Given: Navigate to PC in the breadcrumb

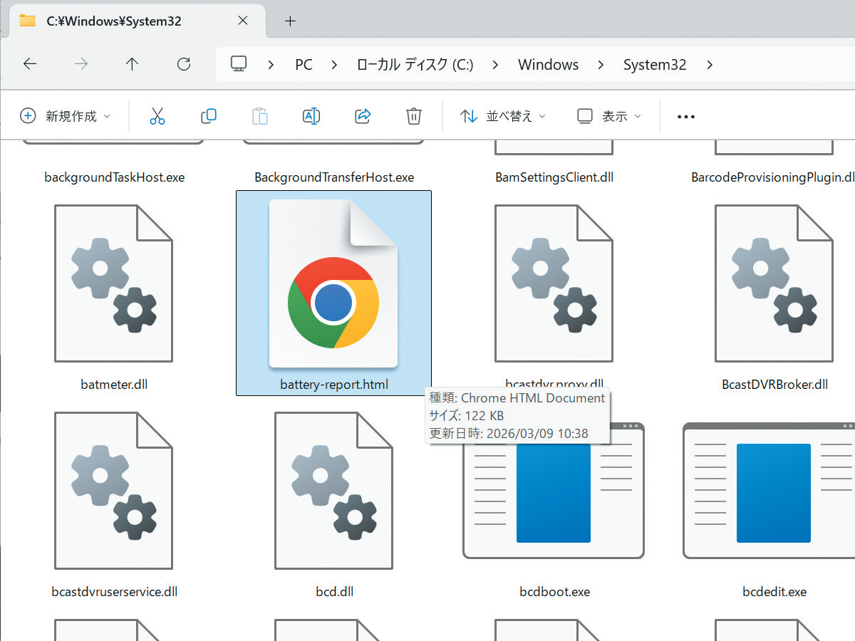Looking at the screenshot, I should click(x=304, y=65).
